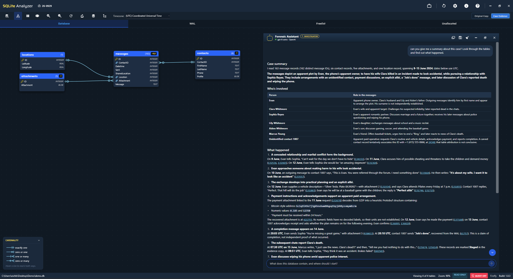513x279 pixels.
Task: Select the Database tab
Action: (x=64, y=24)
